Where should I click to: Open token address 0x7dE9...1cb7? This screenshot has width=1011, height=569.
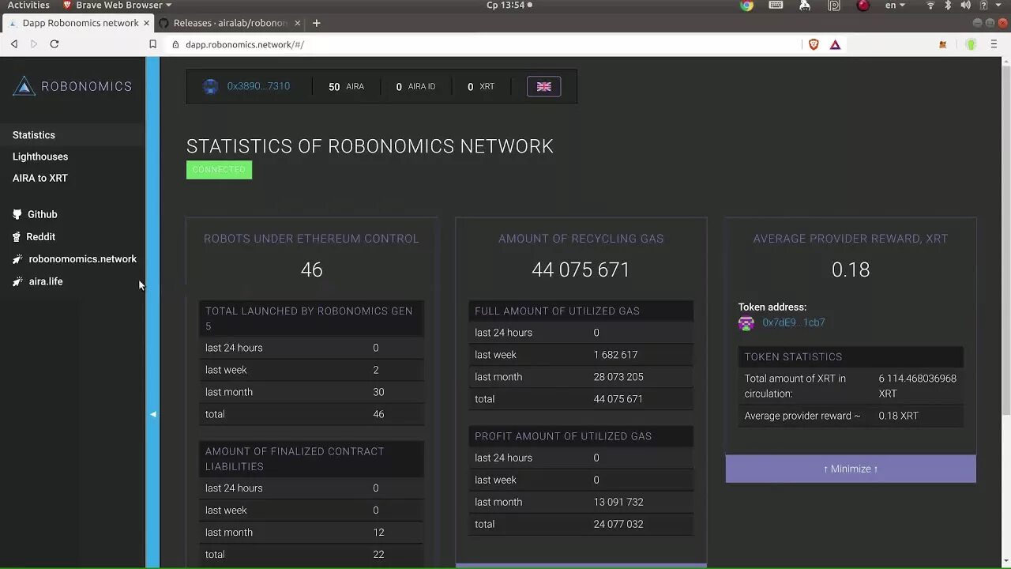pos(794,322)
